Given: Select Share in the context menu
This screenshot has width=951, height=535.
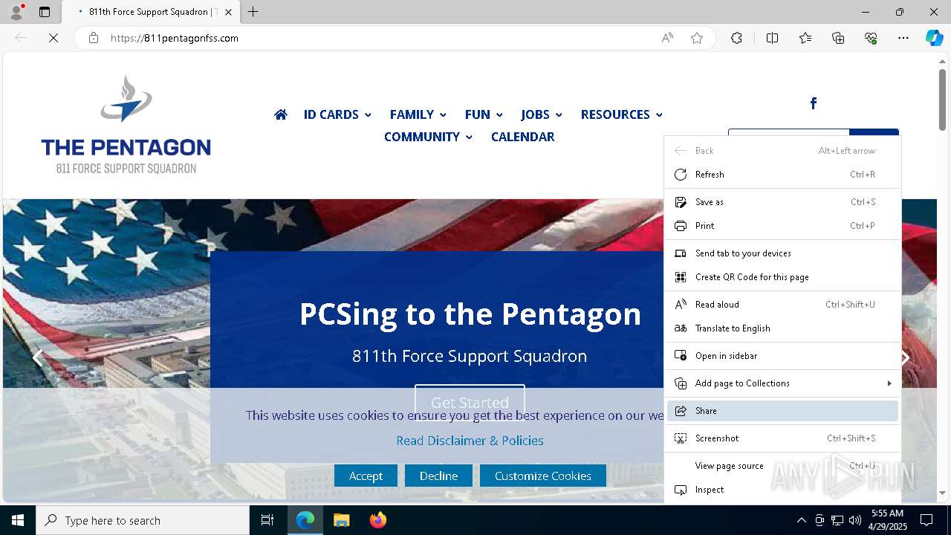Looking at the screenshot, I should tap(782, 411).
